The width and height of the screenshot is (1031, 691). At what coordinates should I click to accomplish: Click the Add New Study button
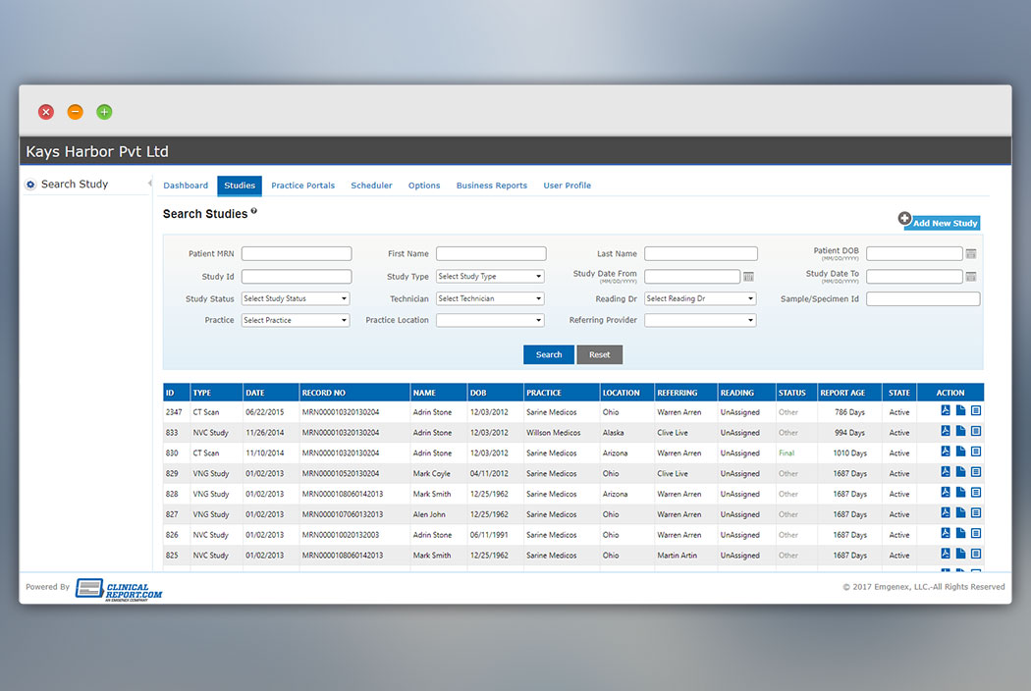tap(940, 223)
